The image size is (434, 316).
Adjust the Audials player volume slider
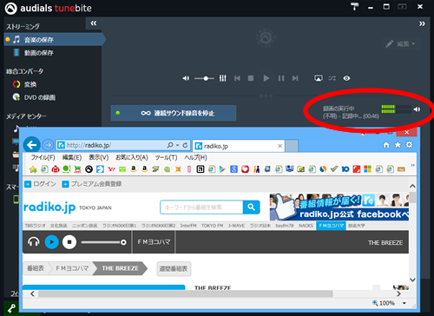pyautogui.click(x=204, y=78)
